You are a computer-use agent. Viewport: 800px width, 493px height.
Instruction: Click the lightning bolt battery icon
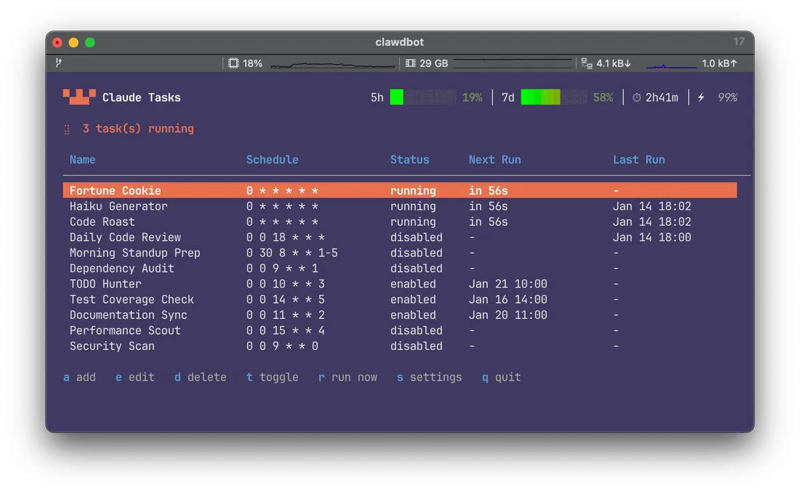coord(701,98)
